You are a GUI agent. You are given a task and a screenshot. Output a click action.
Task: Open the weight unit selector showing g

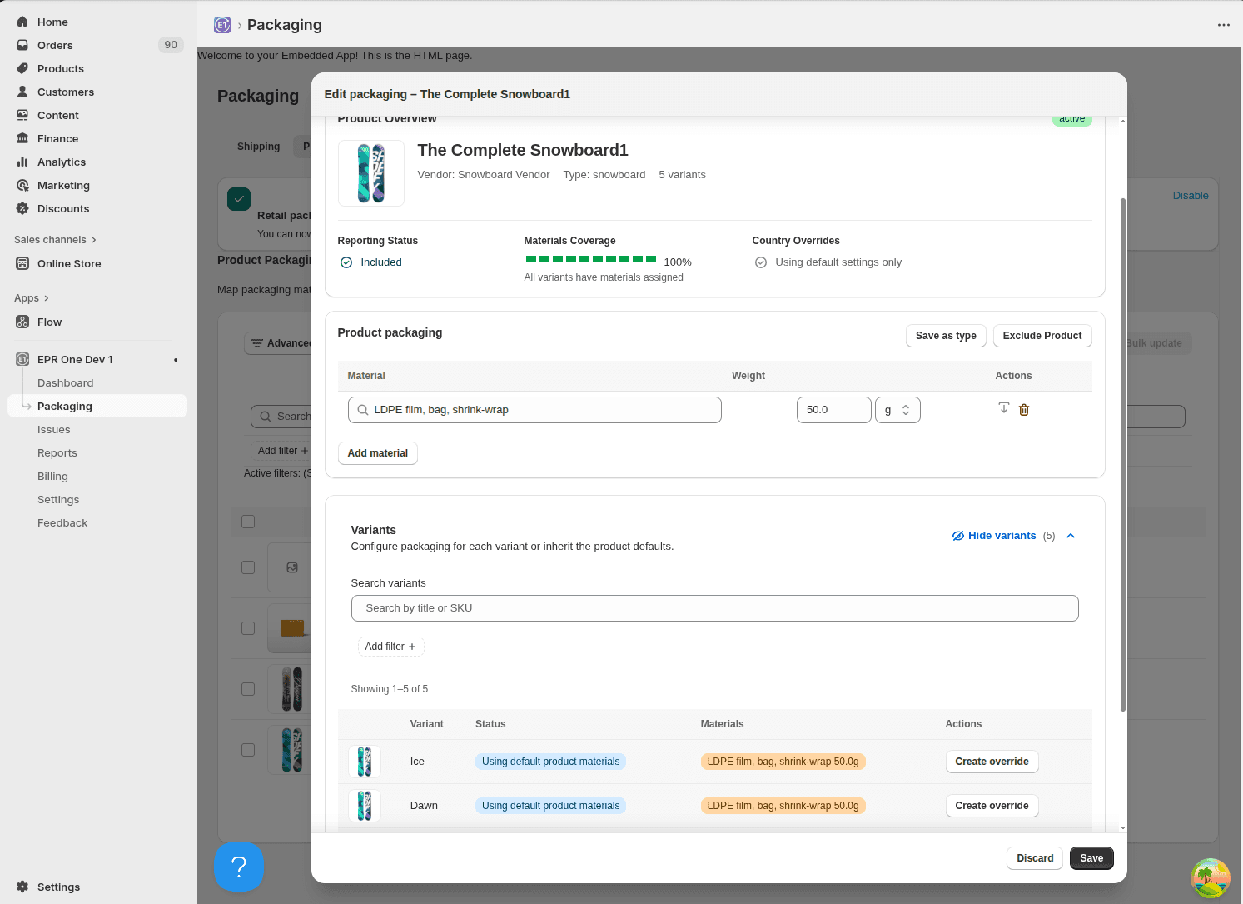point(897,409)
